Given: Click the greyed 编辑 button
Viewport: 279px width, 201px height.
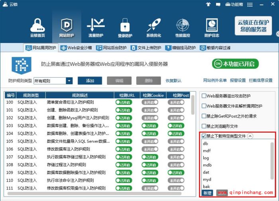Looking at the screenshot, I should pyautogui.click(x=119, y=81).
